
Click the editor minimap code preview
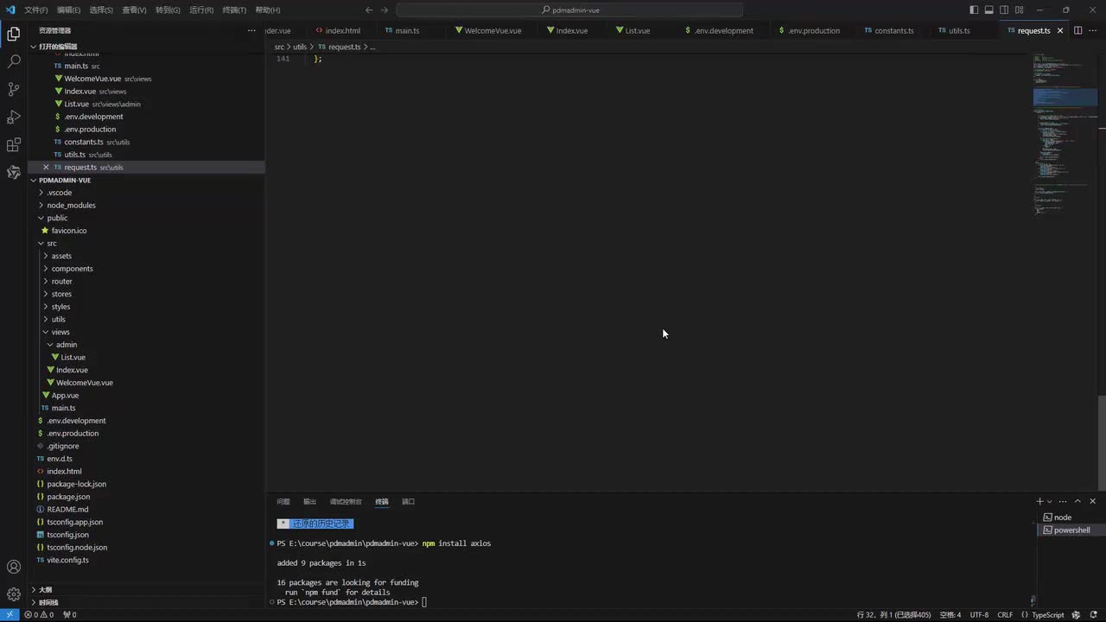click(x=1065, y=134)
